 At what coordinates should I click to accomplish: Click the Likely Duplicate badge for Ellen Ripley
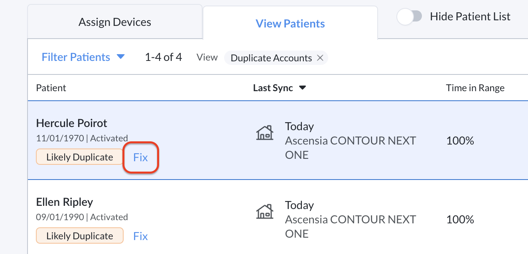pyautogui.click(x=79, y=235)
